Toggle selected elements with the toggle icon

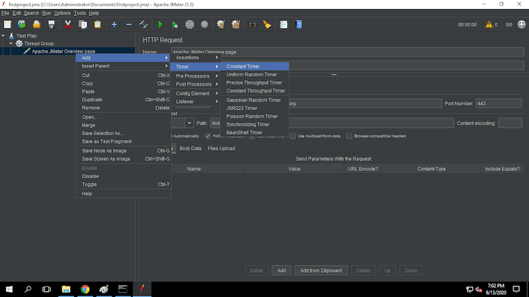coord(143,24)
